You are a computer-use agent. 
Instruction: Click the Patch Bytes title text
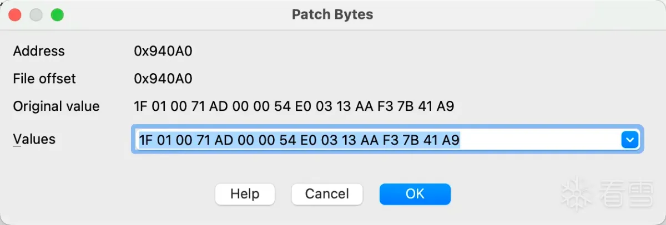click(x=332, y=14)
